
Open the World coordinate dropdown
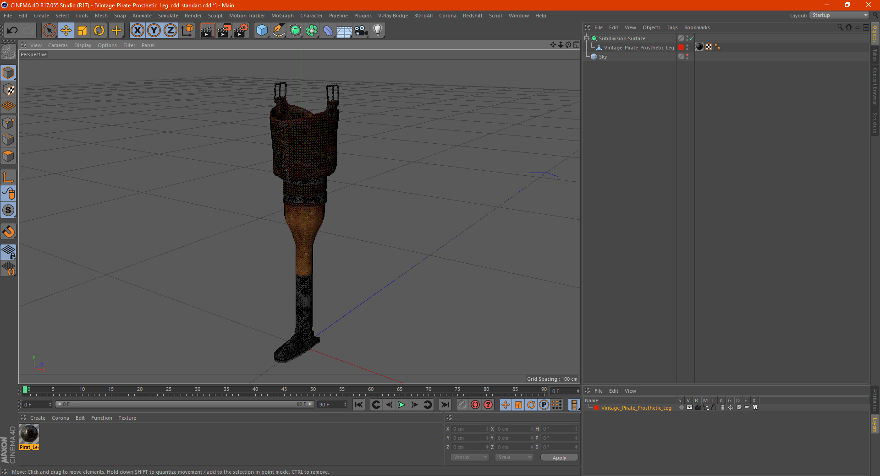pyautogui.click(x=470, y=457)
